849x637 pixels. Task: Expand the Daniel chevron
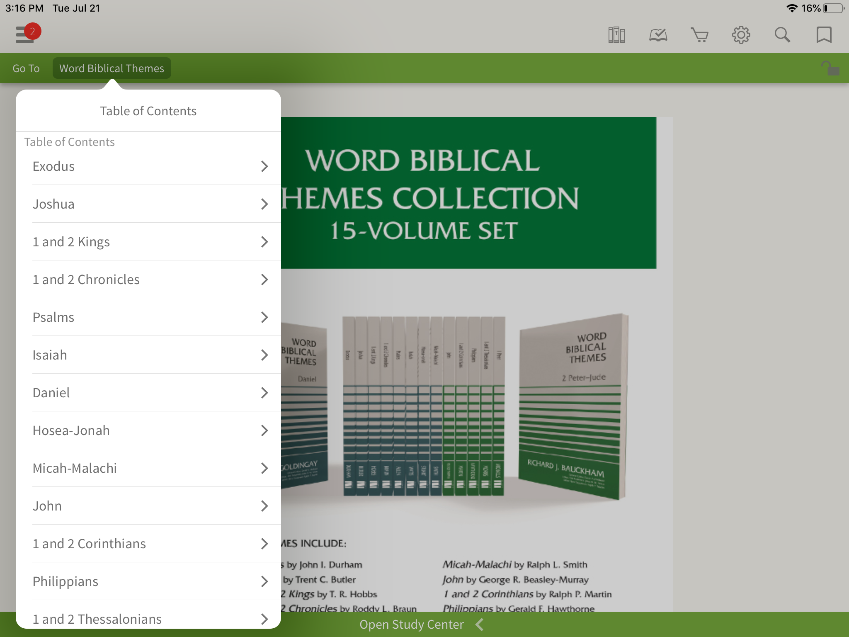(264, 393)
